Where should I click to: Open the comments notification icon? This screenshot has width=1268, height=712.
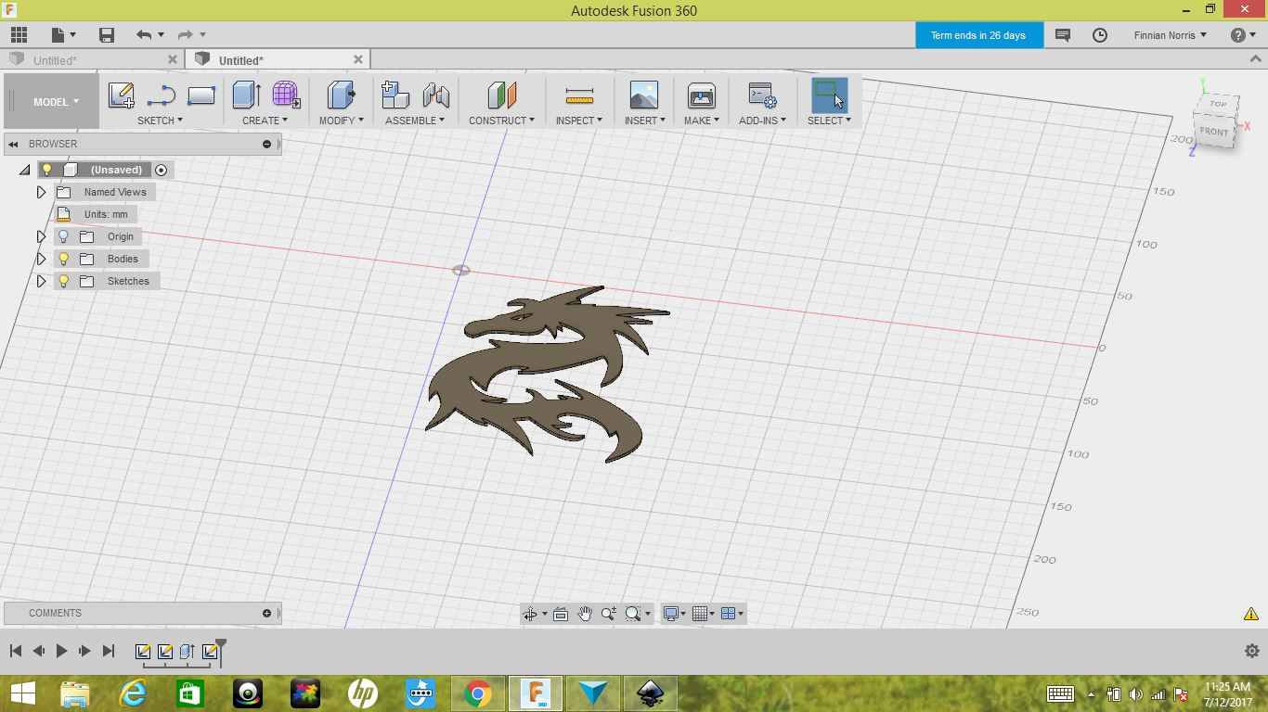pyautogui.click(x=1063, y=35)
